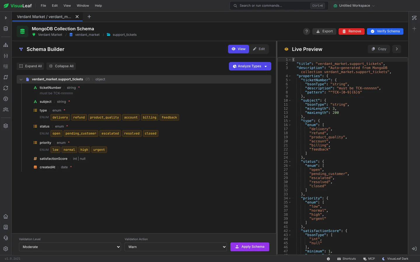420x262 pixels.
Task: Click the sync arrows icon in left sidebar
Action: pyautogui.click(x=6, y=88)
